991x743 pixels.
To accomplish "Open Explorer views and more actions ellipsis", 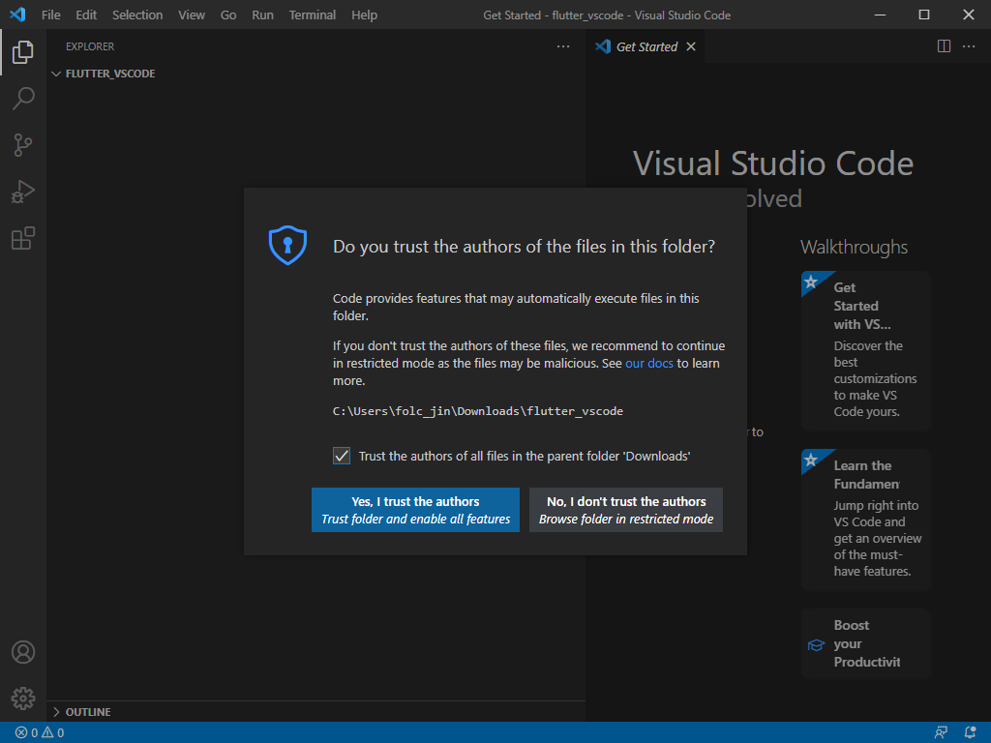I will 563,46.
